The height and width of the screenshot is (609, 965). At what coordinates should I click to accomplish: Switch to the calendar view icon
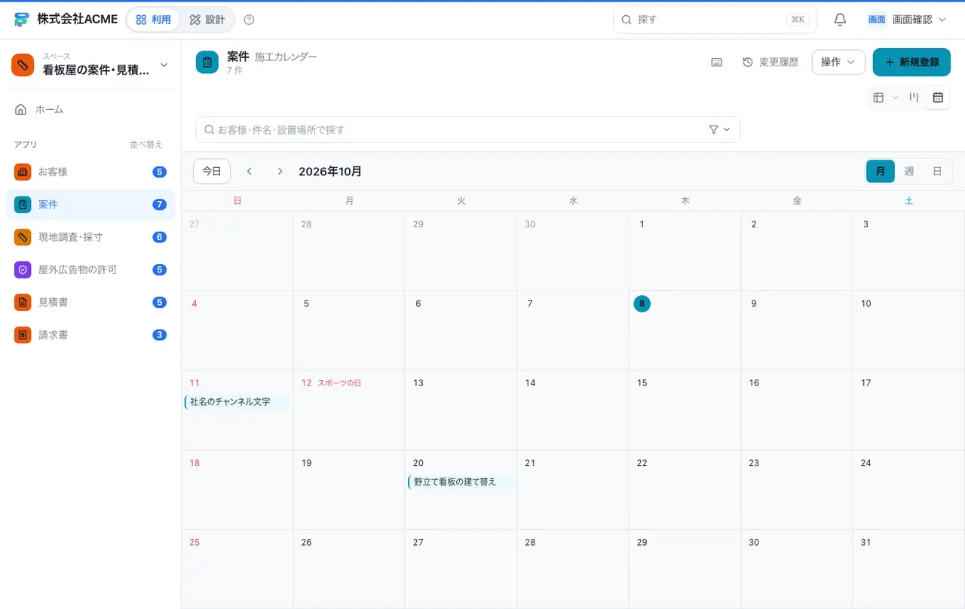938,97
